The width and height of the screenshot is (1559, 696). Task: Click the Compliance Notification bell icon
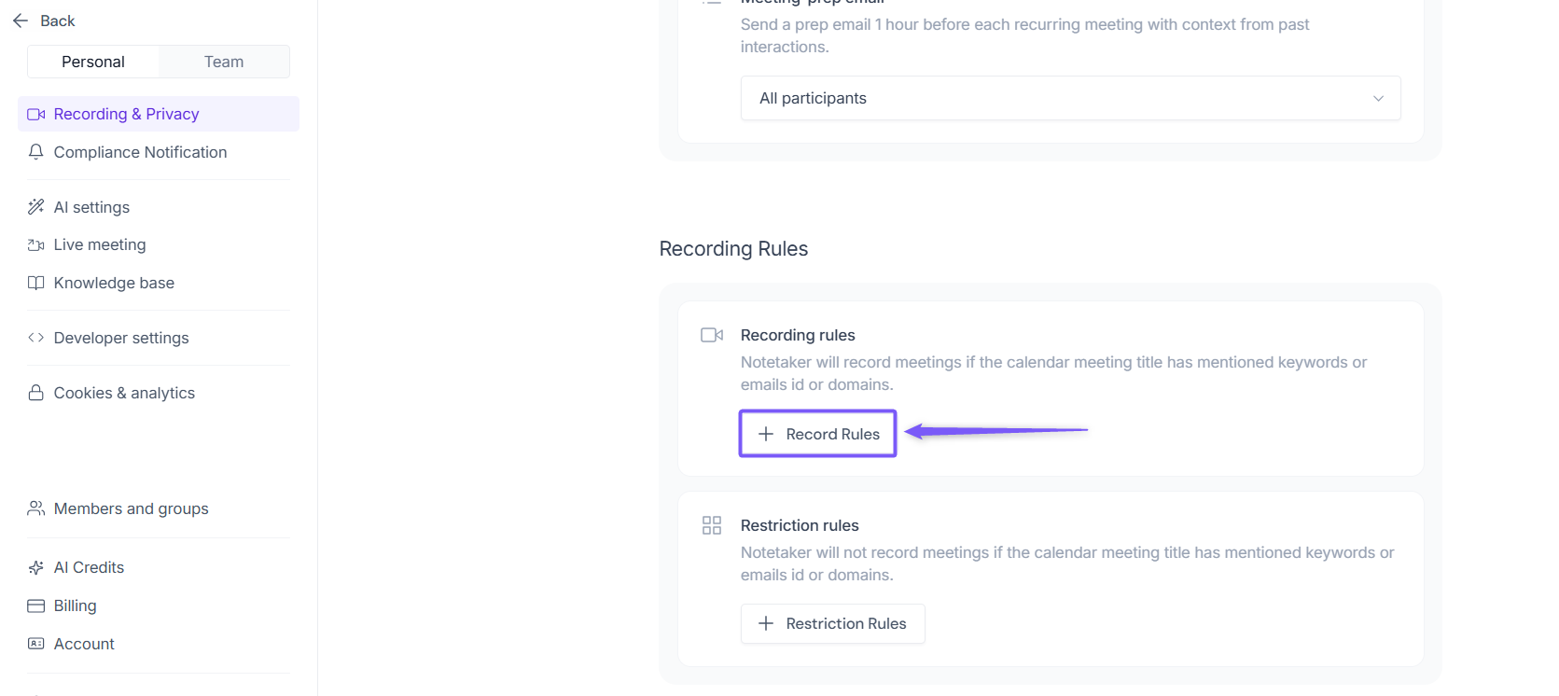[36, 152]
